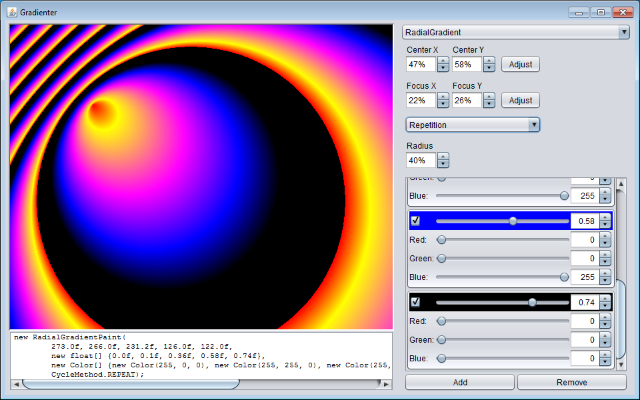Image resolution: width=640 pixels, height=400 pixels.
Task: Click the Red slider of the blue stop
Action: 503,240
